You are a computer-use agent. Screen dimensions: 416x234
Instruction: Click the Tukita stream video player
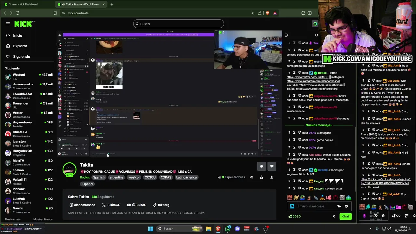click(169, 94)
